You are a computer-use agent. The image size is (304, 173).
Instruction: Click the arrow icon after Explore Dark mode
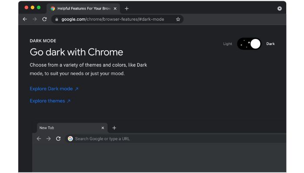tap(76, 89)
